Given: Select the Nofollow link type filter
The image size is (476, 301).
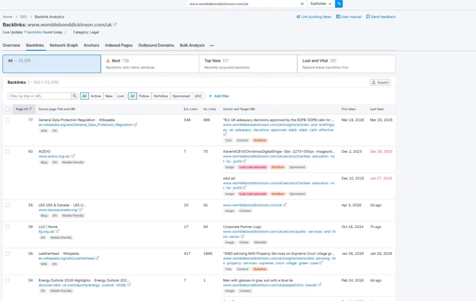Looking at the screenshot, I should 160,96.
